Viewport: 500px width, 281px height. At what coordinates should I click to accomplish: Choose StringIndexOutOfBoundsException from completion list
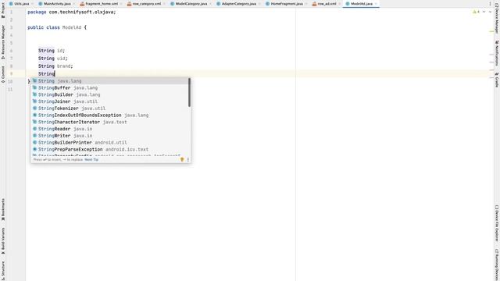(110, 115)
